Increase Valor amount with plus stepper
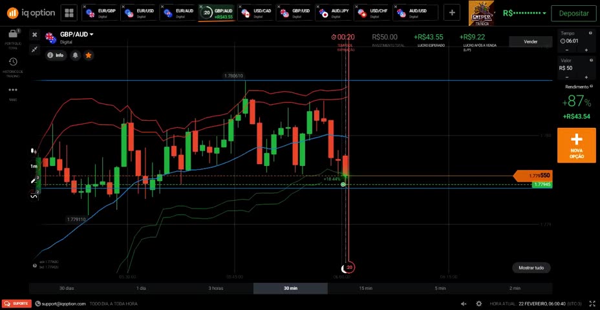The image size is (600, 310). (586, 77)
